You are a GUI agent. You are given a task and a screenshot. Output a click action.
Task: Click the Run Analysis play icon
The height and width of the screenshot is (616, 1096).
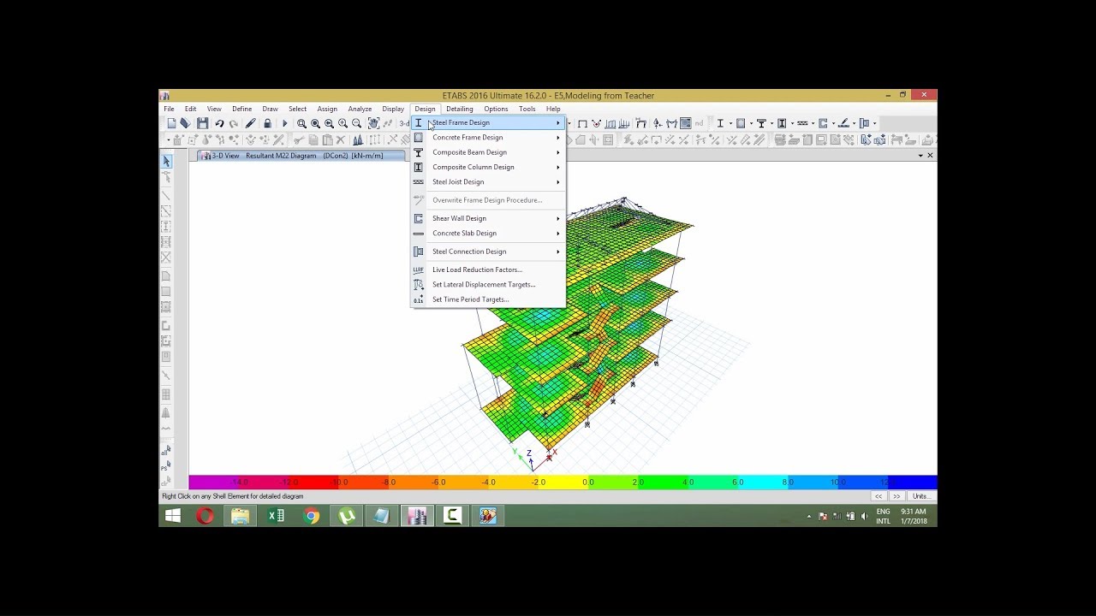coord(285,123)
